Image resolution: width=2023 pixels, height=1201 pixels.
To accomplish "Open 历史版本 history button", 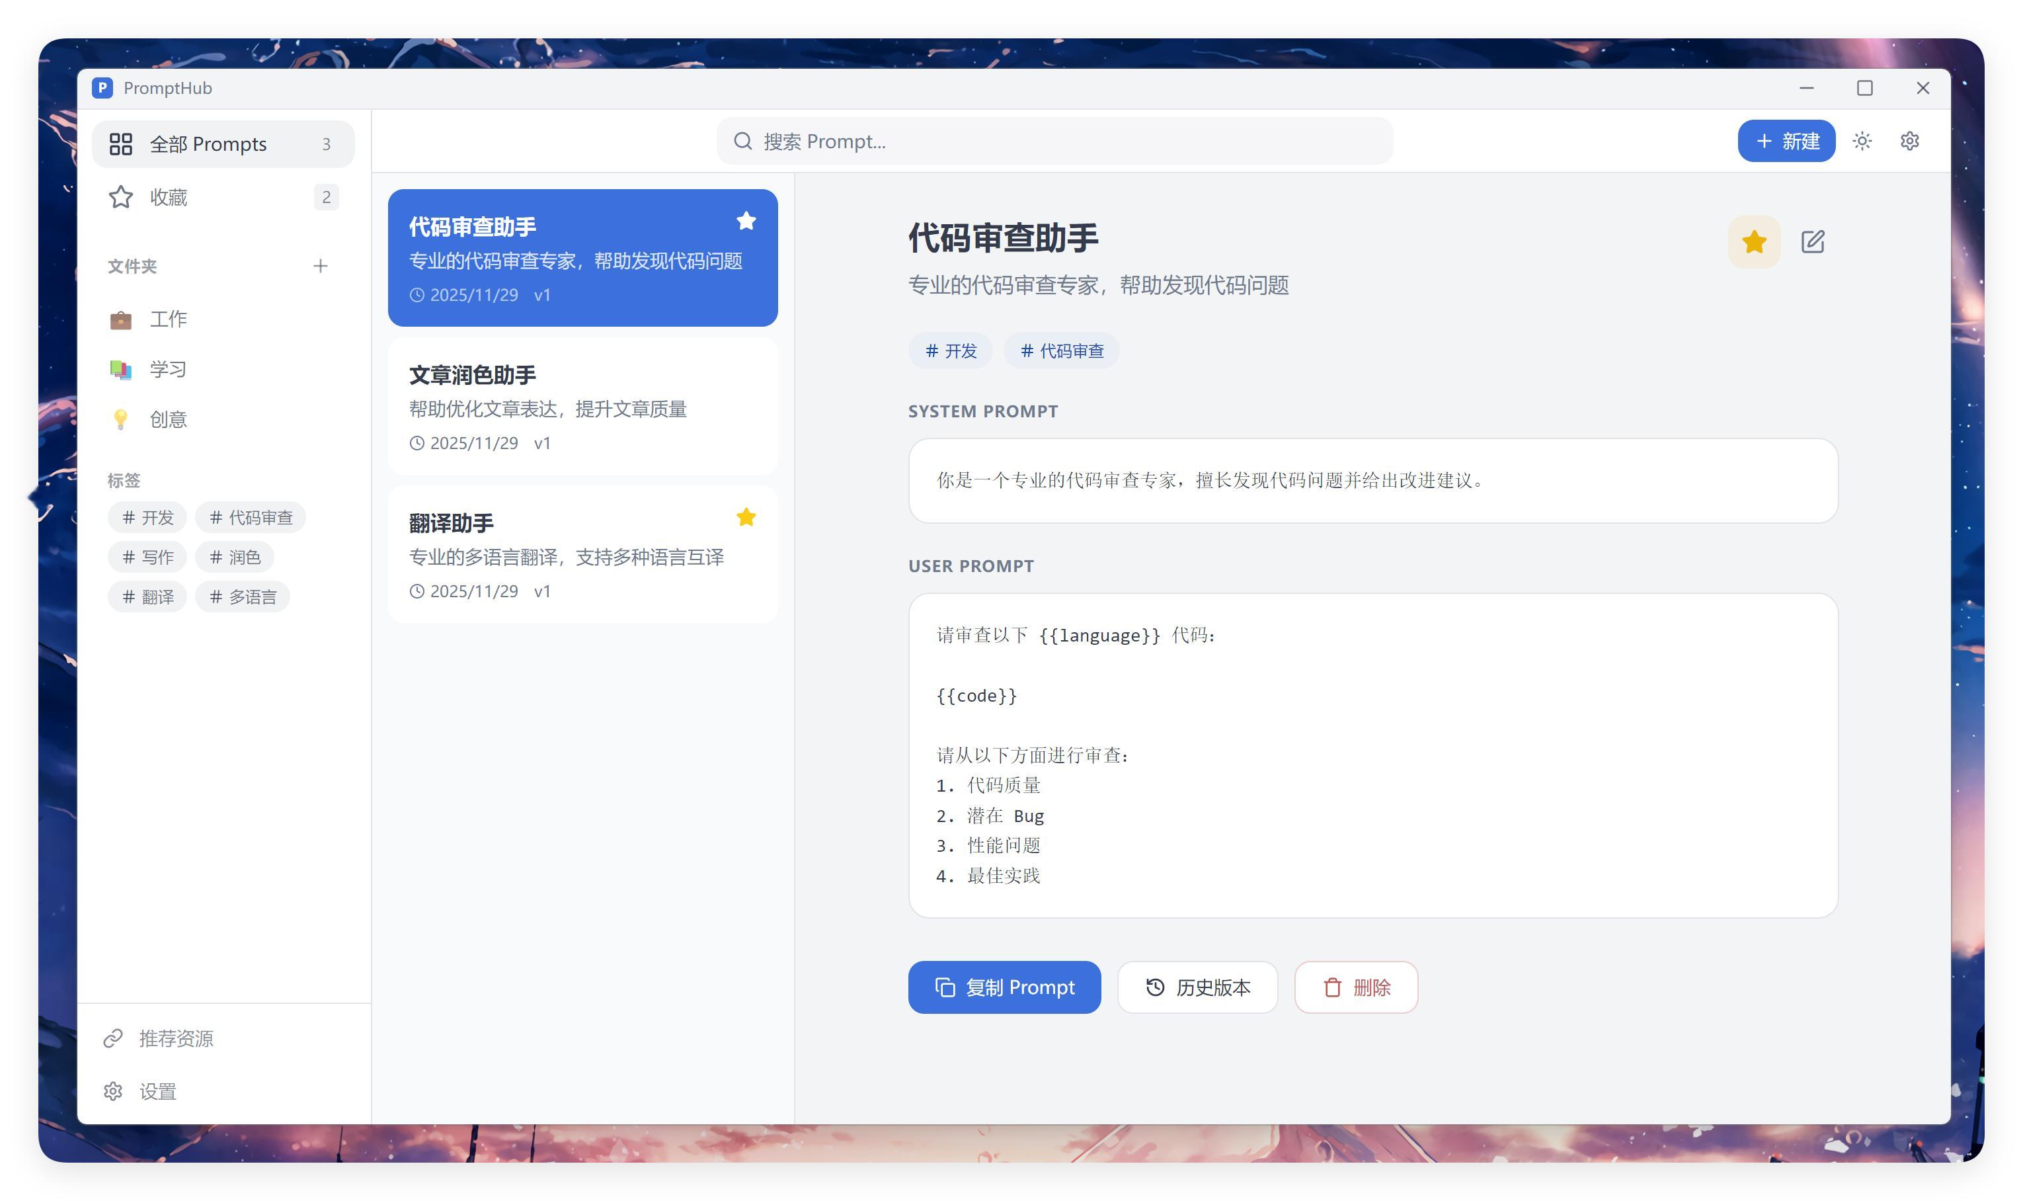I will tap(1197, 987).
